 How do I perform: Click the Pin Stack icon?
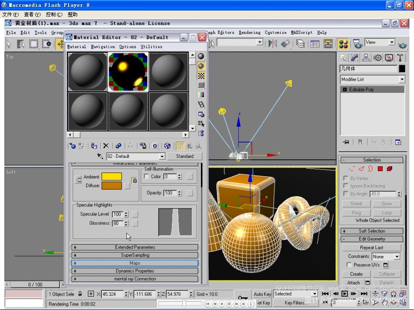pyautogui.click(x=346, y=142)
